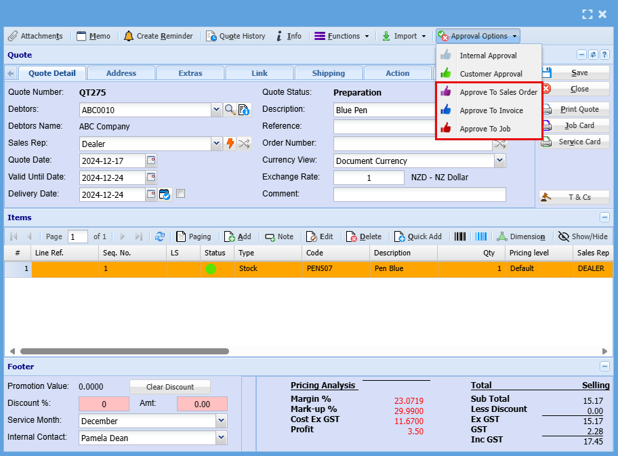Select Approve To Sales Order
The height and width of the screenshot is (456, 618).
pyautogui.click(x=498, y=92)
